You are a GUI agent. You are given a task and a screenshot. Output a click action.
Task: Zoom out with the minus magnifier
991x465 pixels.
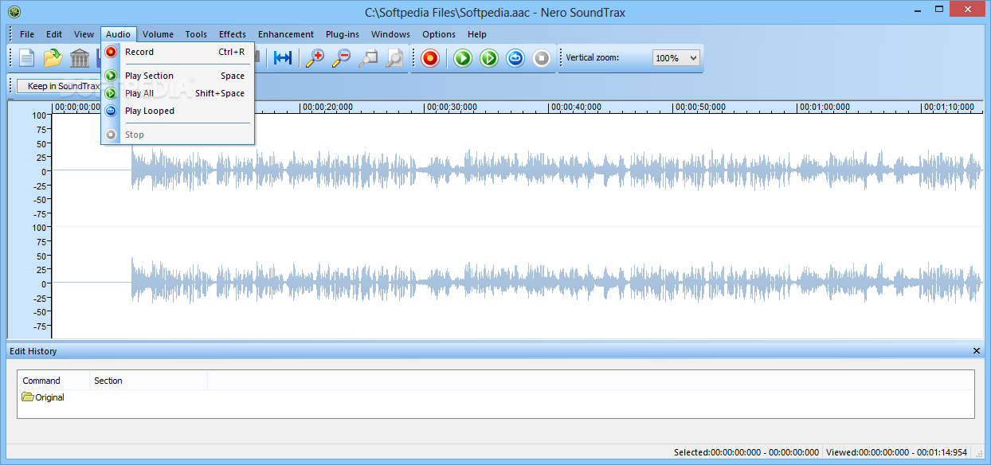pos(342,58)
